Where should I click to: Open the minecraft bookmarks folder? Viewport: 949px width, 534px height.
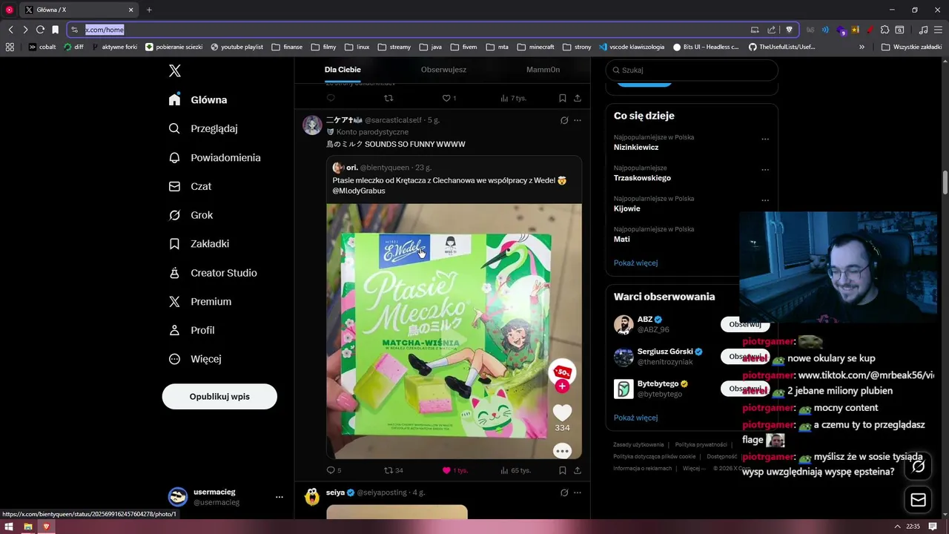pos(535,47)
